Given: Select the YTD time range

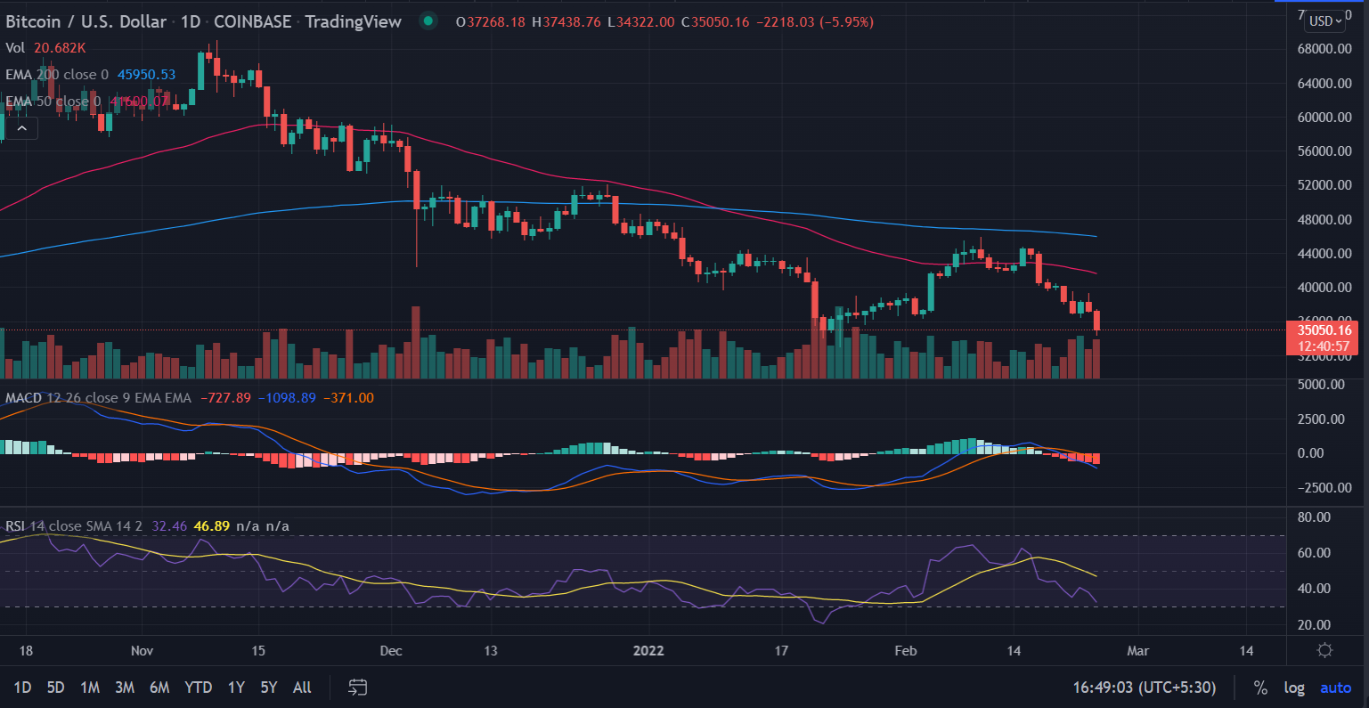Looking at the screenshot, I should coord(198,688).
